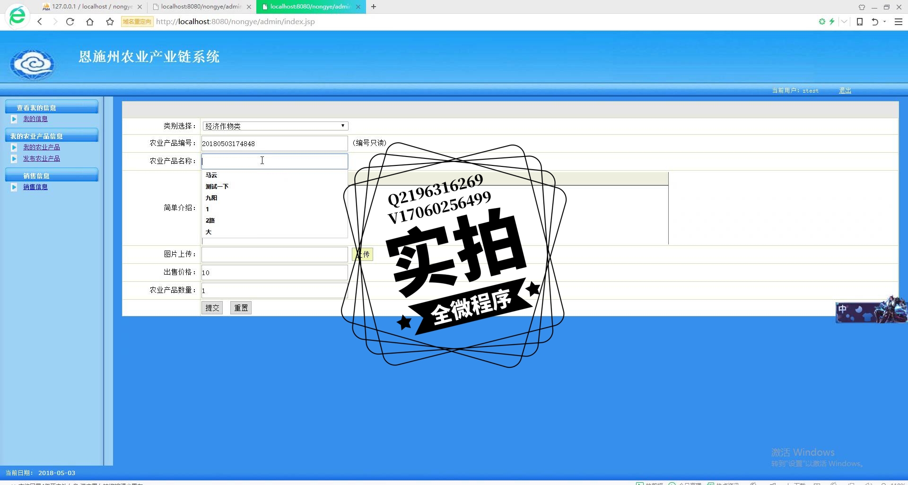Click the sidebar collapse divider bar

(x=108, y=281)
